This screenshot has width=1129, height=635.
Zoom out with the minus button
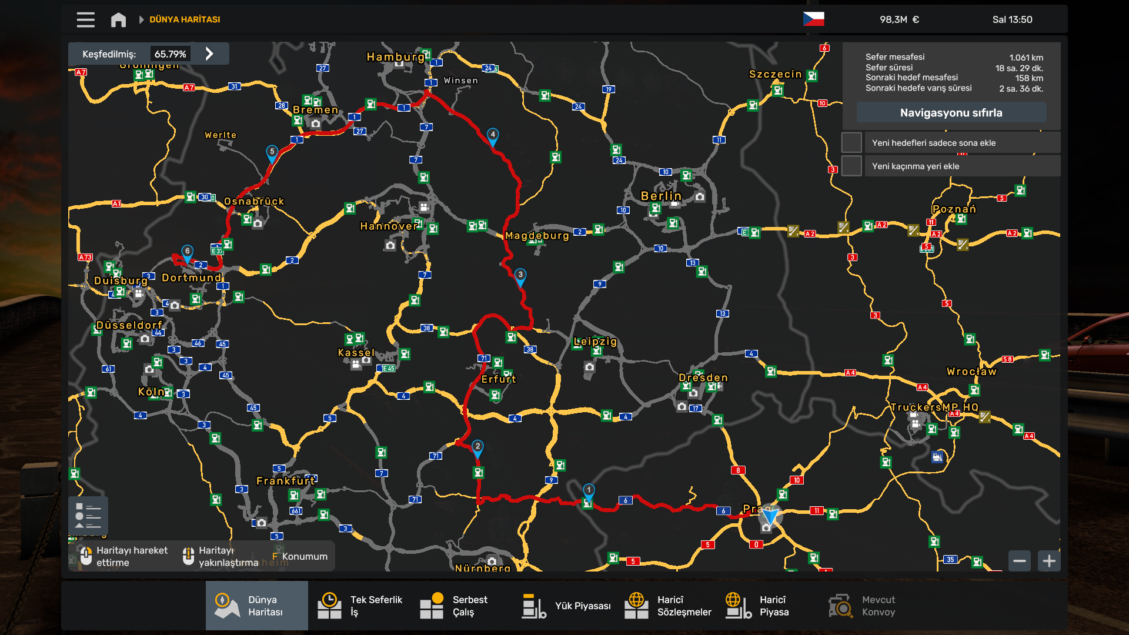[1020, 561]
